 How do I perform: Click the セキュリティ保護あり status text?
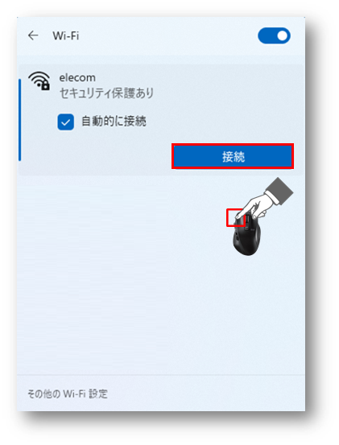pos(106,93)
